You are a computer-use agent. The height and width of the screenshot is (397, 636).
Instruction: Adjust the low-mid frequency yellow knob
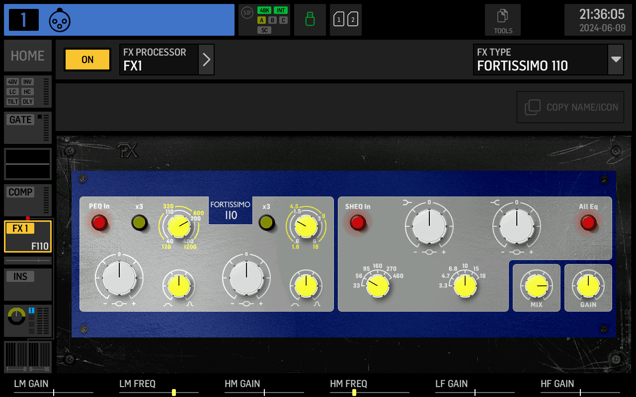click(x=179, y=227)
